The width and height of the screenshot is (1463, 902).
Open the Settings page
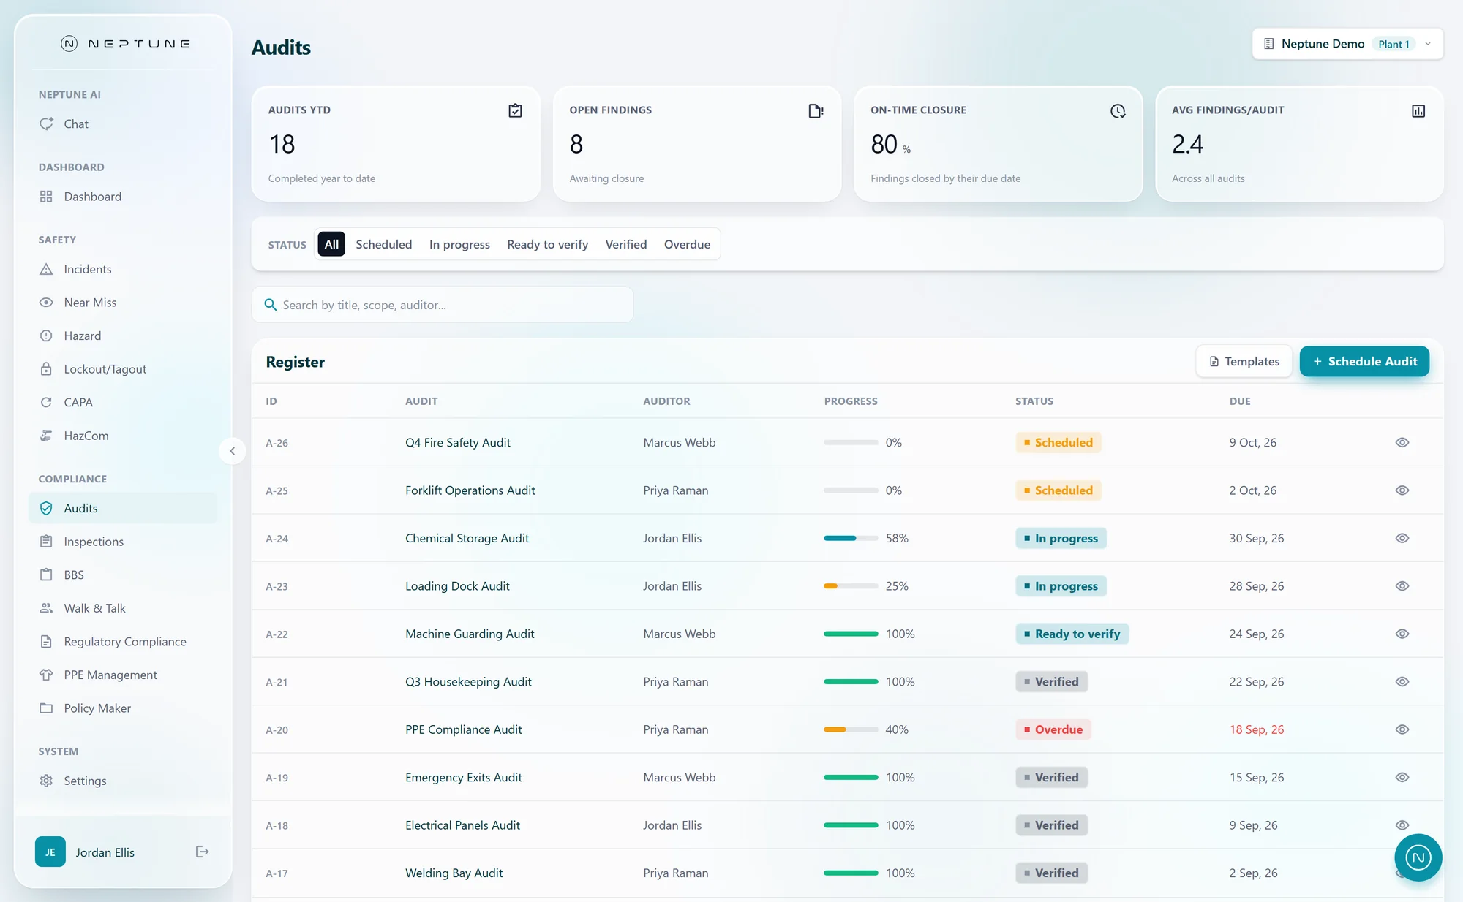[123, 781]
